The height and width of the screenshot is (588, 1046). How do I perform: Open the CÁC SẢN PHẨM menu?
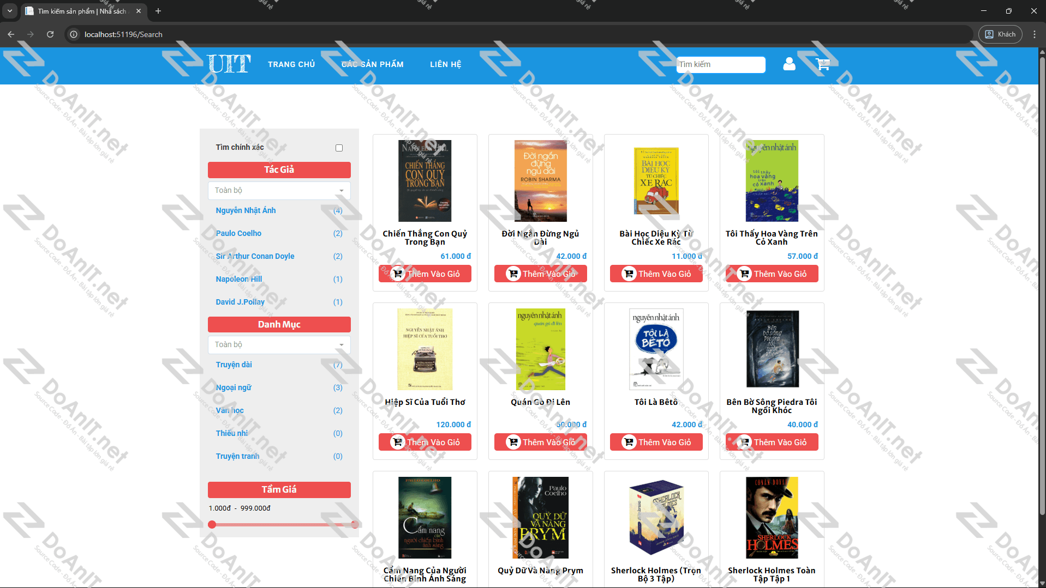point(373,64)
